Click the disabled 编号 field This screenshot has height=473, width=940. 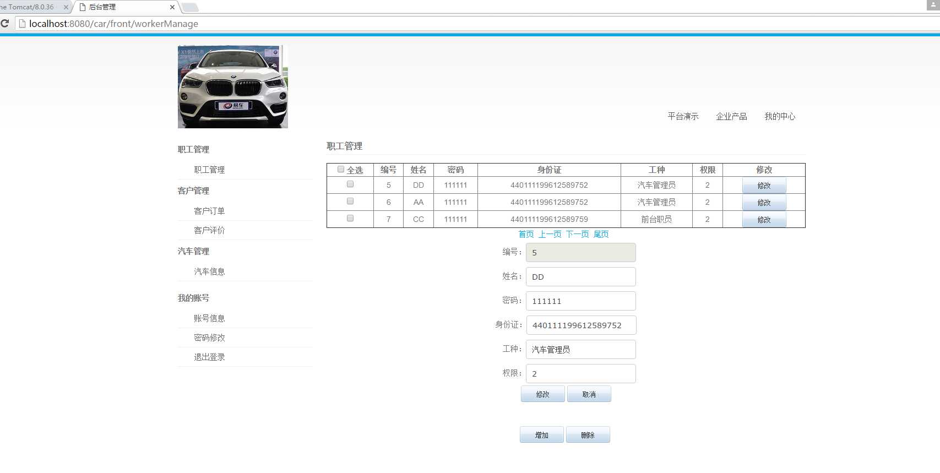click(x=581, y=252)
